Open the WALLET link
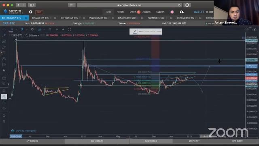This screenshot has height=146, width=259. (x=199, y=12)
